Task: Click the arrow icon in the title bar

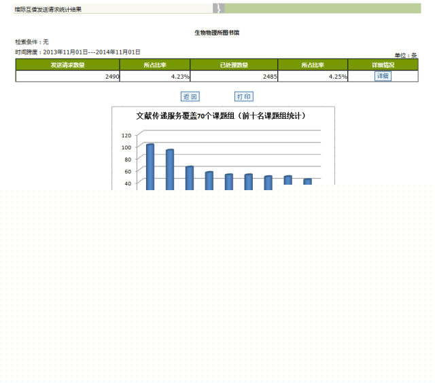Action: (218, 8)
